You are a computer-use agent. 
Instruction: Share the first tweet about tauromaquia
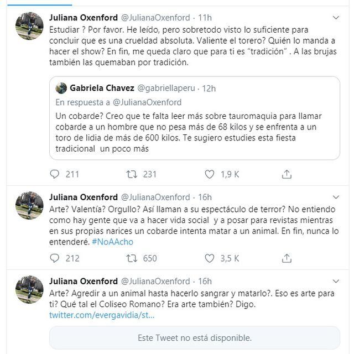(287, 174)
